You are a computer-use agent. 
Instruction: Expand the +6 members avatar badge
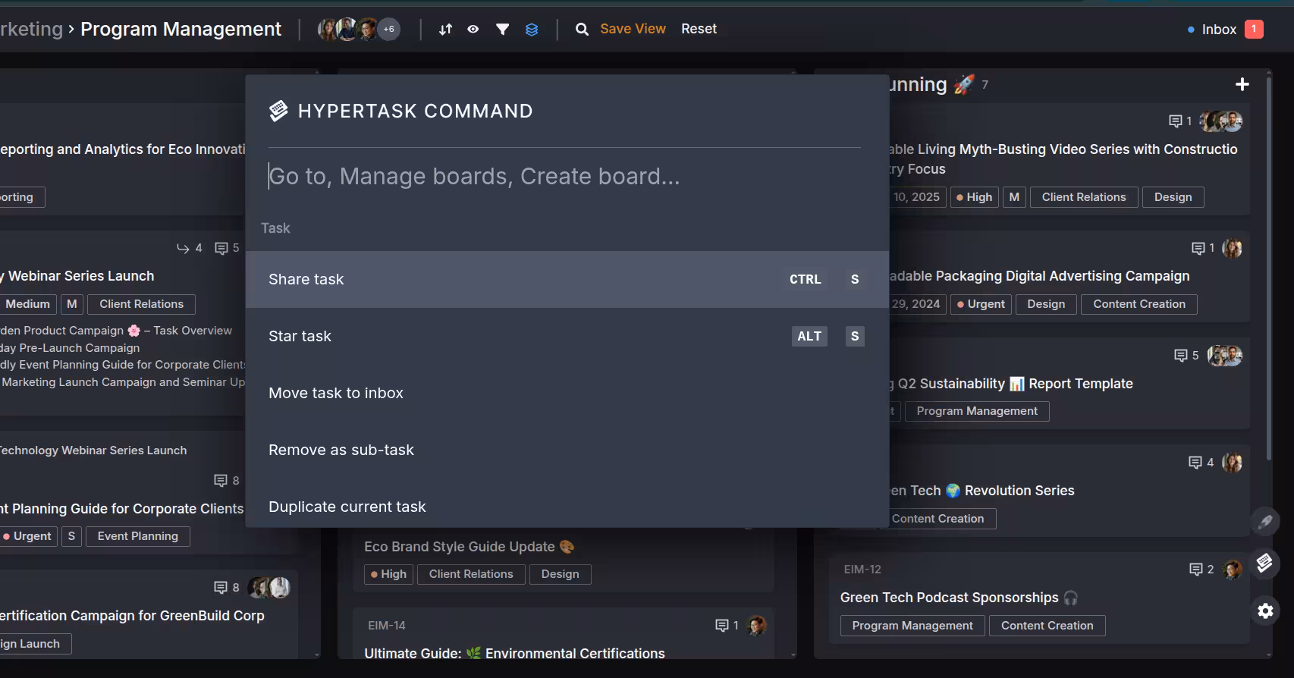(x=388, y=29)
